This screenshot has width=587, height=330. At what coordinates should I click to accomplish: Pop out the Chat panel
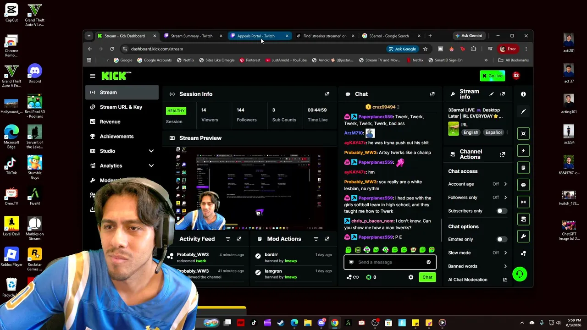[x=432, y=94]
